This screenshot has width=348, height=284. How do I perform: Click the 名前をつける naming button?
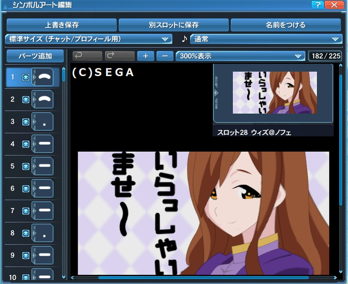pos(286,25)
